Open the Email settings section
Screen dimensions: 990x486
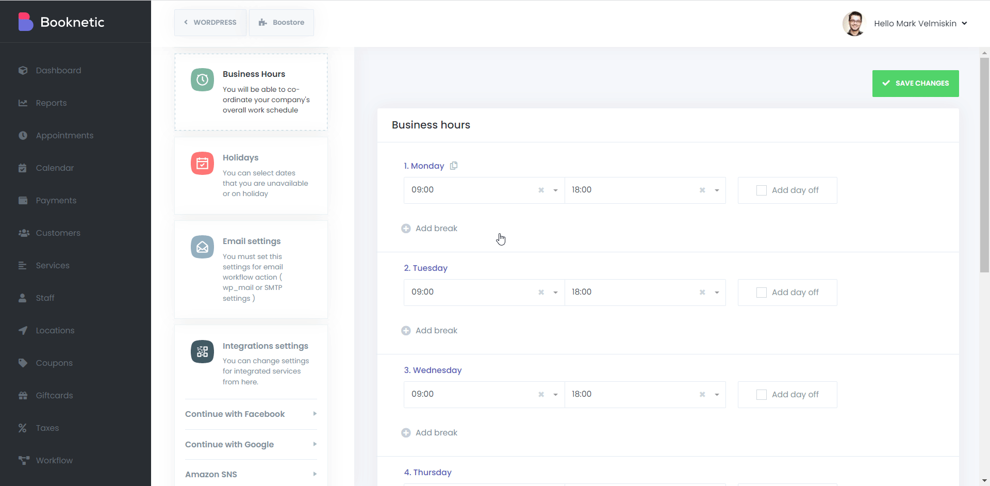point(251,269)
